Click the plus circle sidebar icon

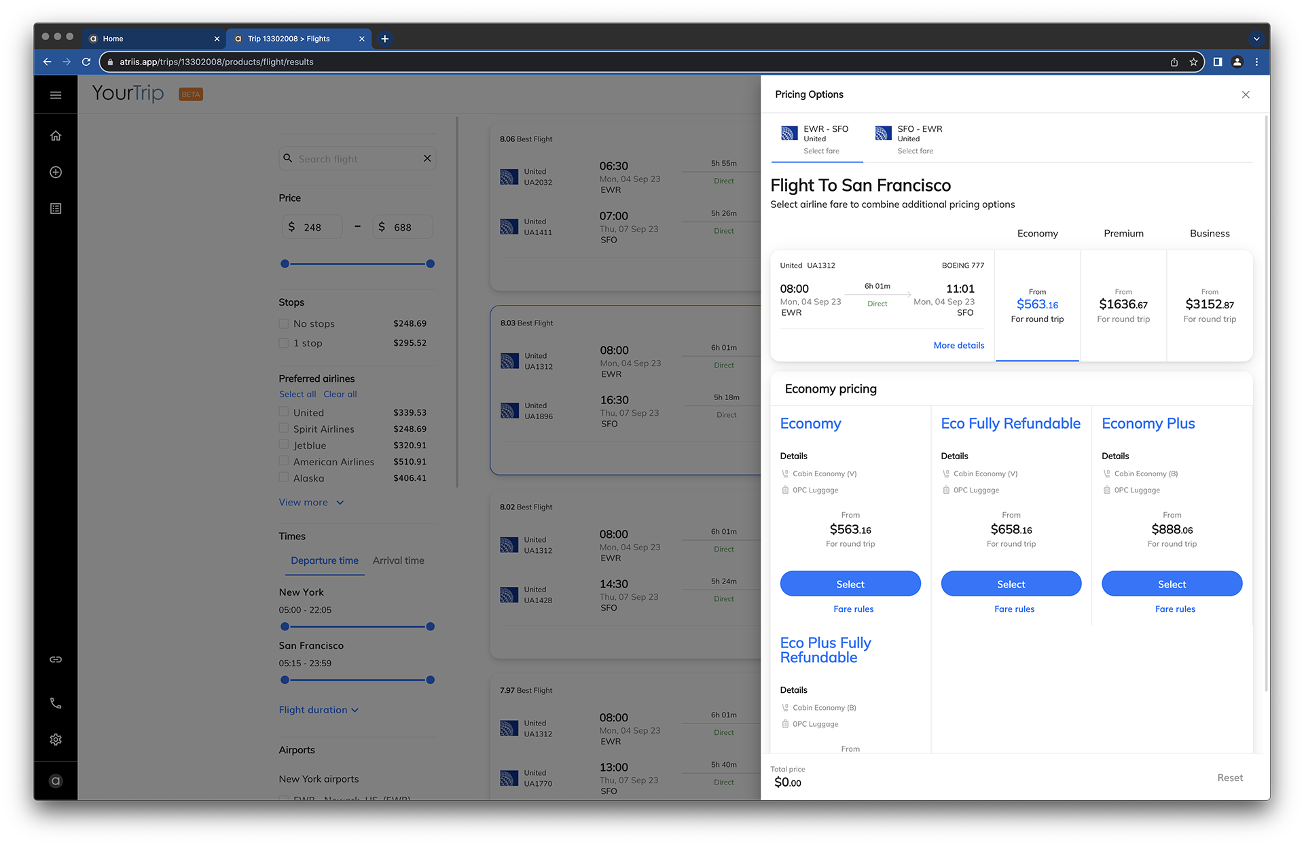(x=56, y=173)
